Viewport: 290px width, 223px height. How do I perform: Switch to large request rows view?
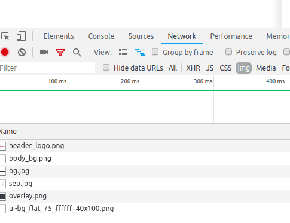(123, 52)
